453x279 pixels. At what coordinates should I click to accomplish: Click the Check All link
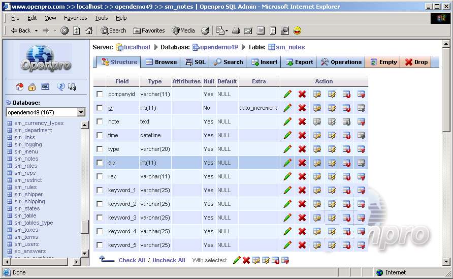[132, 260]
